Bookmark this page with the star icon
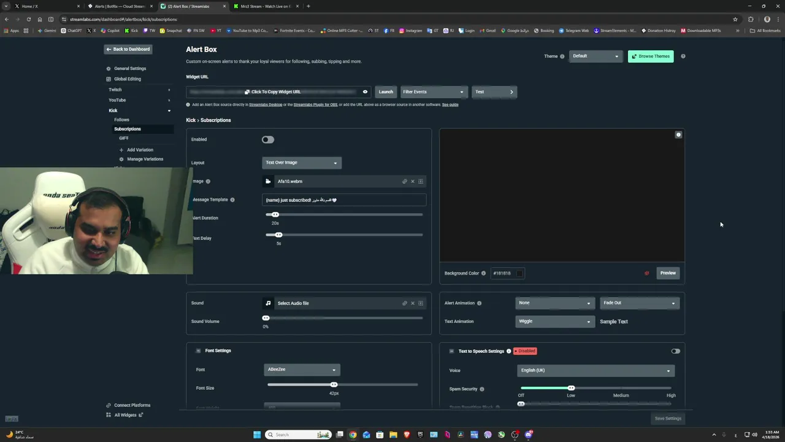785x442 pixels. pos(735,19)
